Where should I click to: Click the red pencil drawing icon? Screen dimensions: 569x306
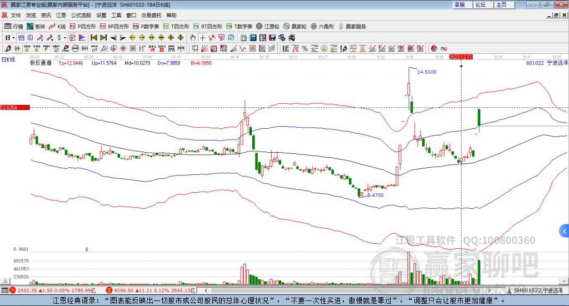pos(8,48)
